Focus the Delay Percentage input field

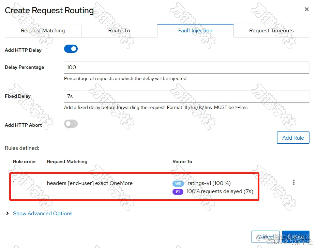click(186, 67)
